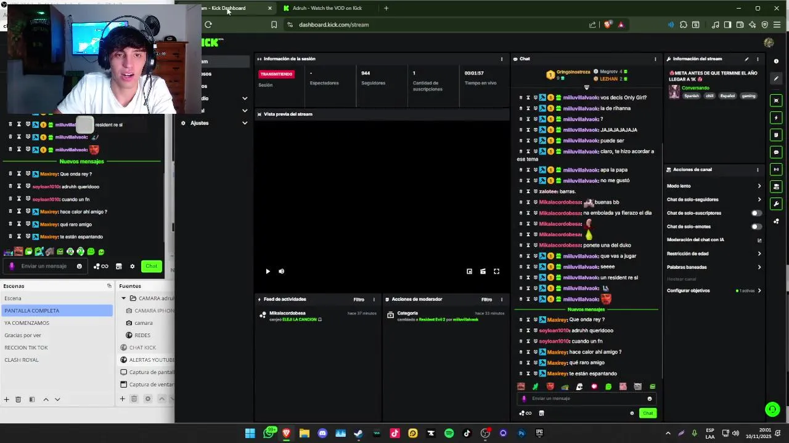Play the stream preview

(x=268, y=271)
